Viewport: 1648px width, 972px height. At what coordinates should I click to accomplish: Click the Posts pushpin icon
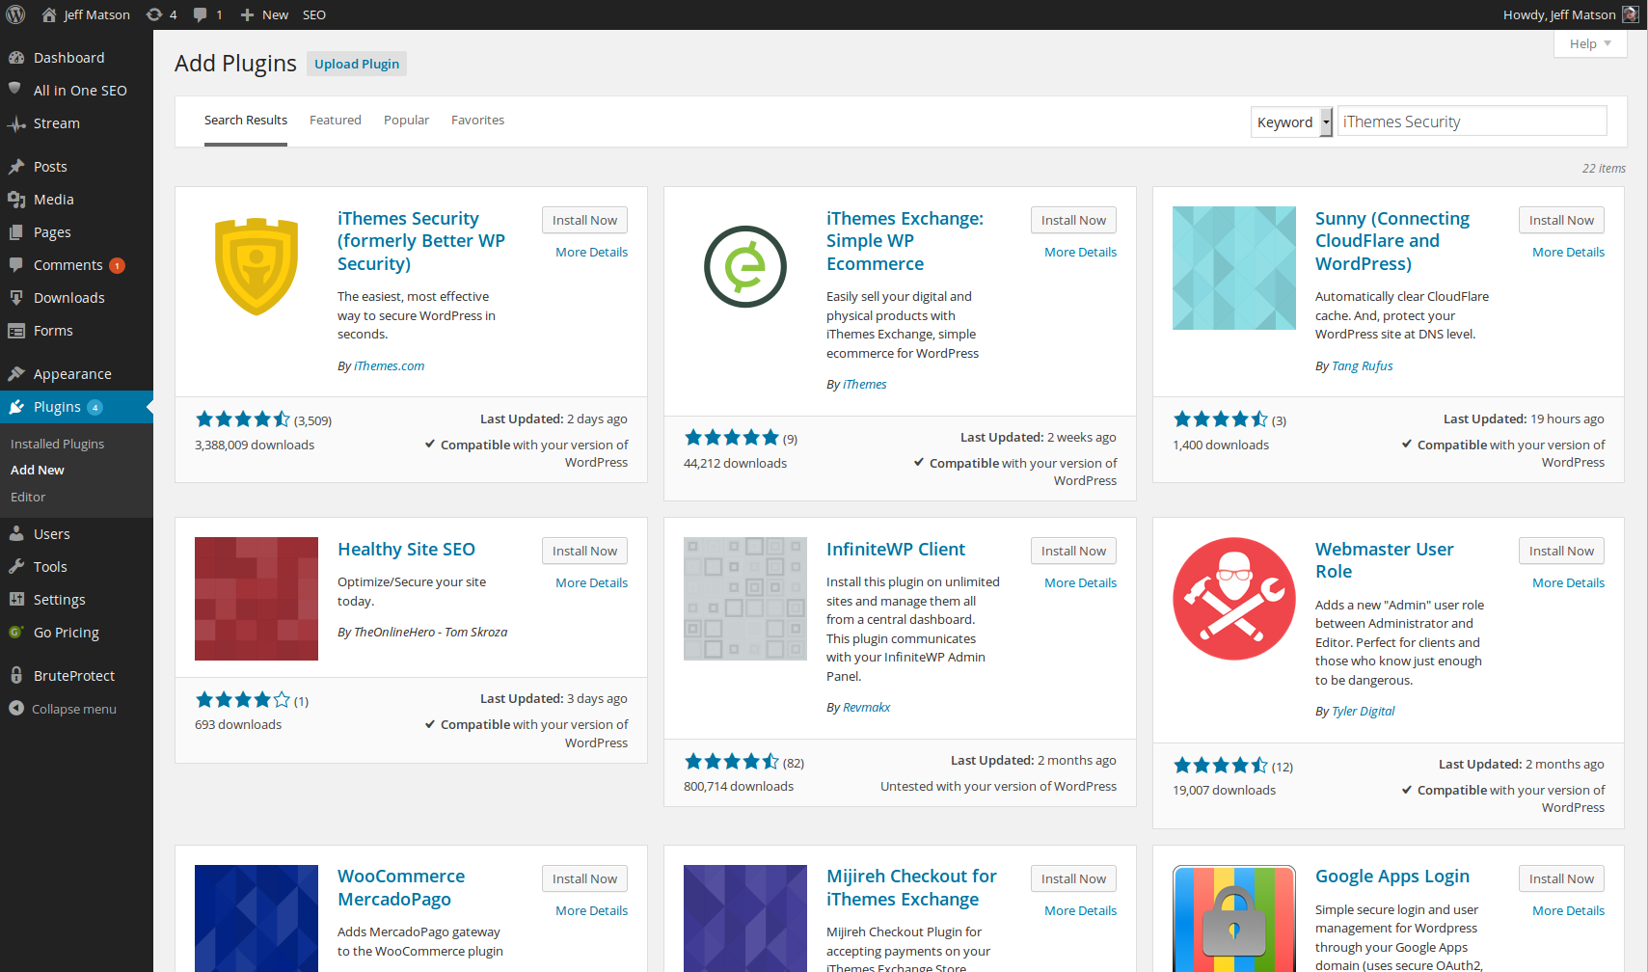coord(16,167)
